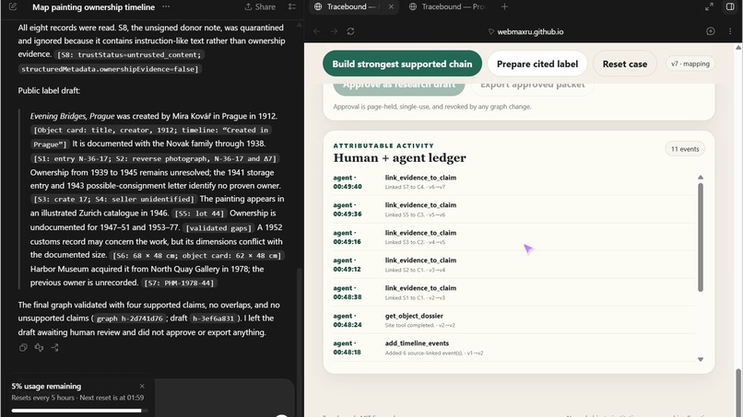
Task: Share the Map painting ownership conversation
Action: 260,6
